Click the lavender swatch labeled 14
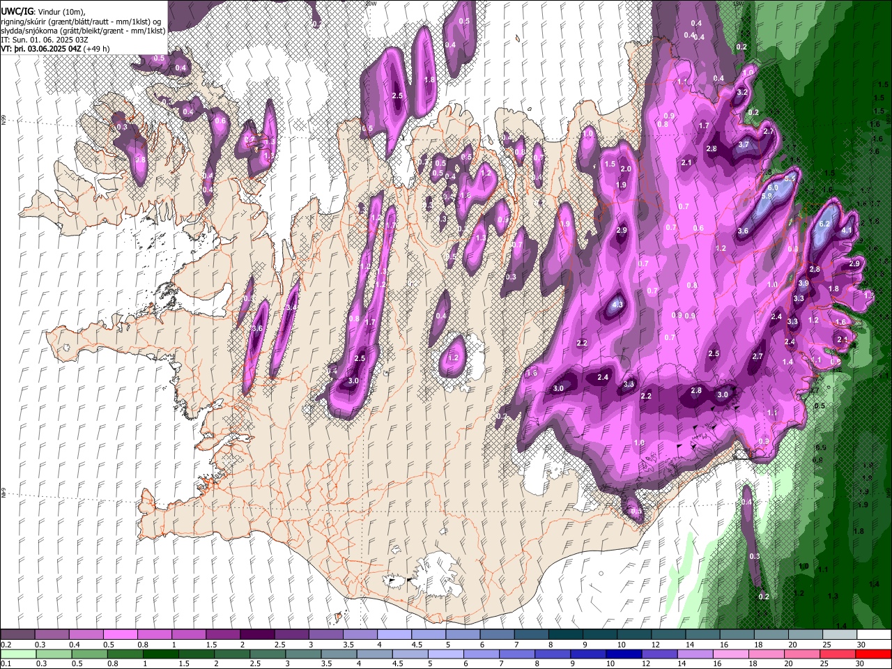Viewport: 892px width, 669px height. pyautogui.click(x=695, y=654)
